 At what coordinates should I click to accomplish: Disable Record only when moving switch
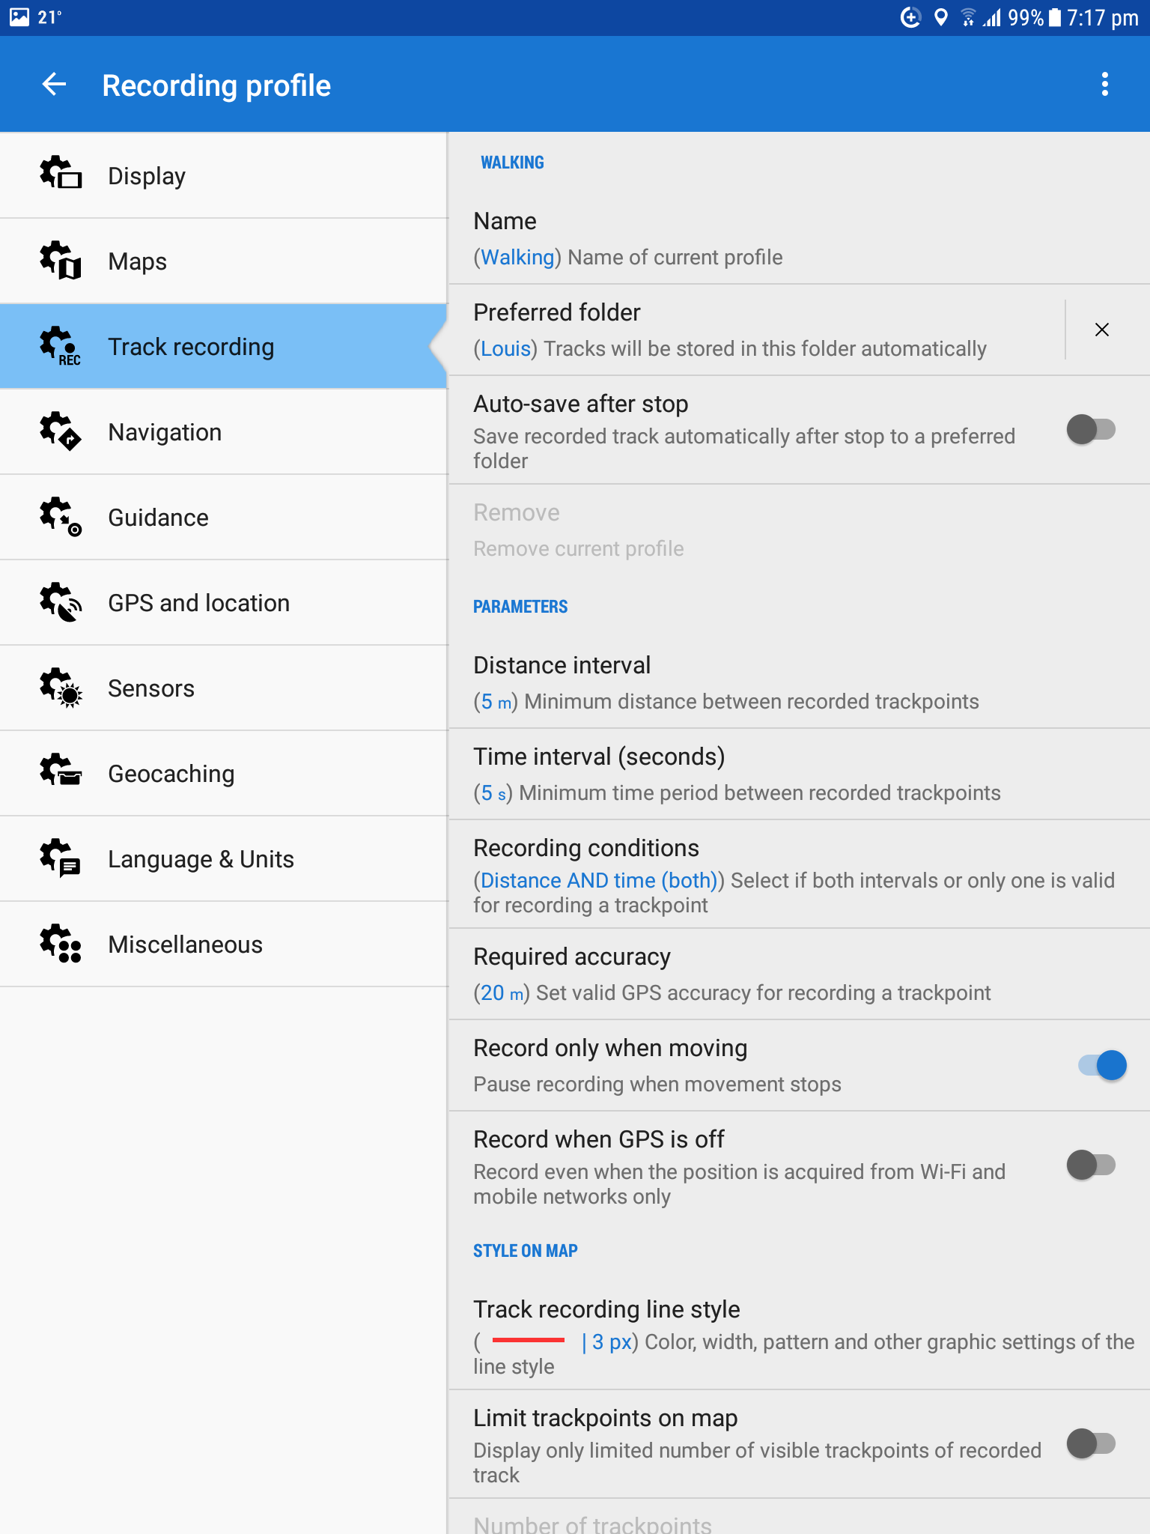click(x=1103, y=1065)
